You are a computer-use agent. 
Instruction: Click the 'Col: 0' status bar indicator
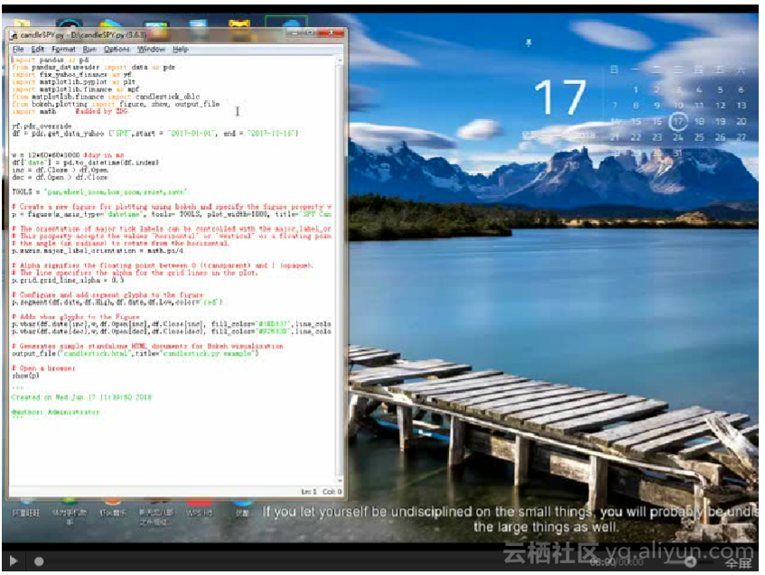click(332, 492)
